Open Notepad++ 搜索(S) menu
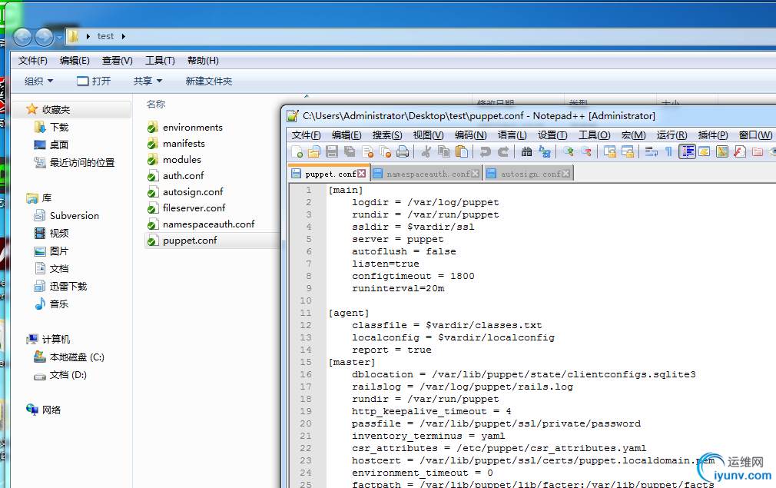Screen dimensions: 776x488 pyautogui.click(x=387, y=135)
